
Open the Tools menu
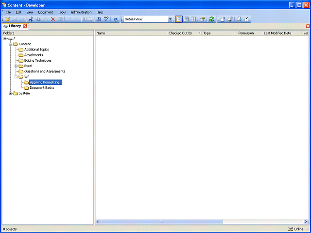pos(62,12)
